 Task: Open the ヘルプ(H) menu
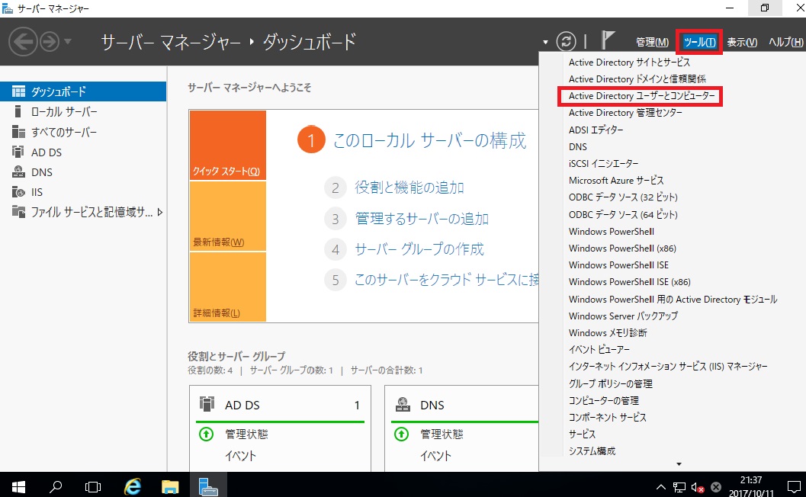point(785,42)
